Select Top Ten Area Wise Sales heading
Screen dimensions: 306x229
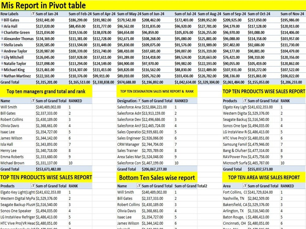[264, 177]
